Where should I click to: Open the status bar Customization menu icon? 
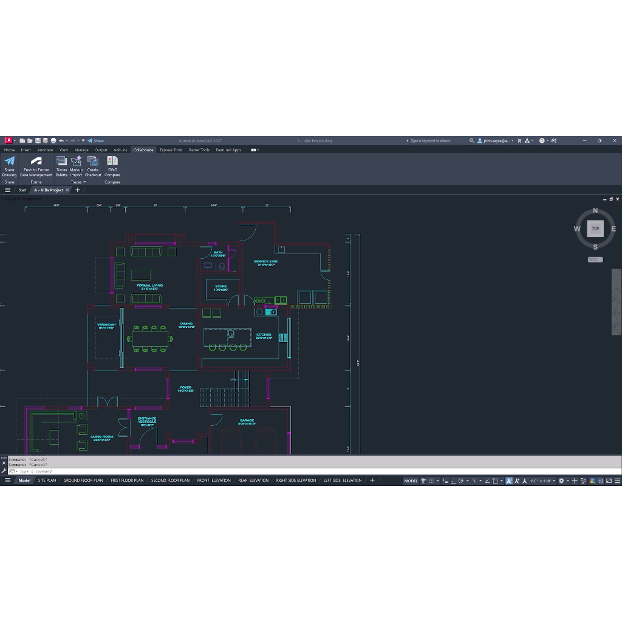617,481
